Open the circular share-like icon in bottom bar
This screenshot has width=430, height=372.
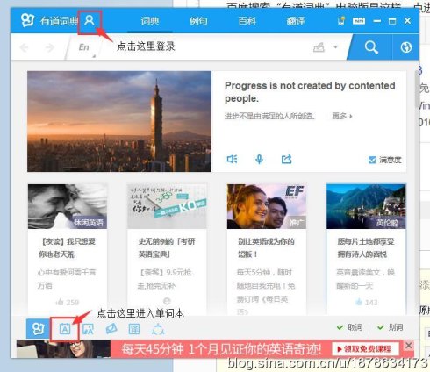pyautogui.click(x=158, y=330)
